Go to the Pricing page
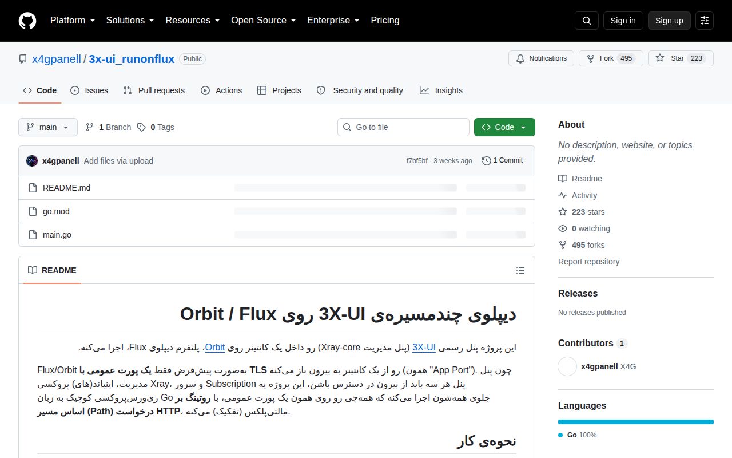This screenshot has width=732, height=458. coord(385,21)
